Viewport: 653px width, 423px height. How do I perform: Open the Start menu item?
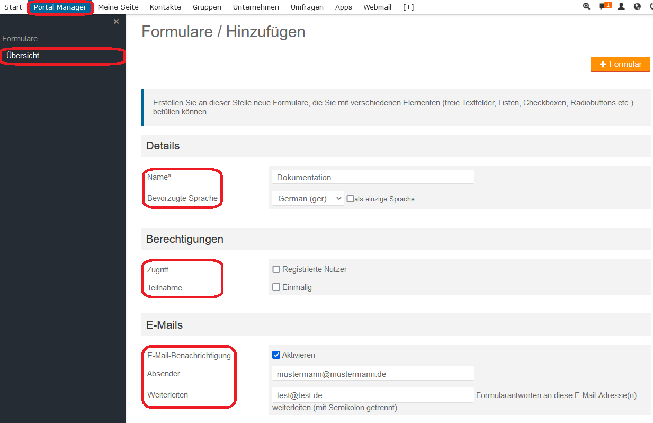point(13,7)
